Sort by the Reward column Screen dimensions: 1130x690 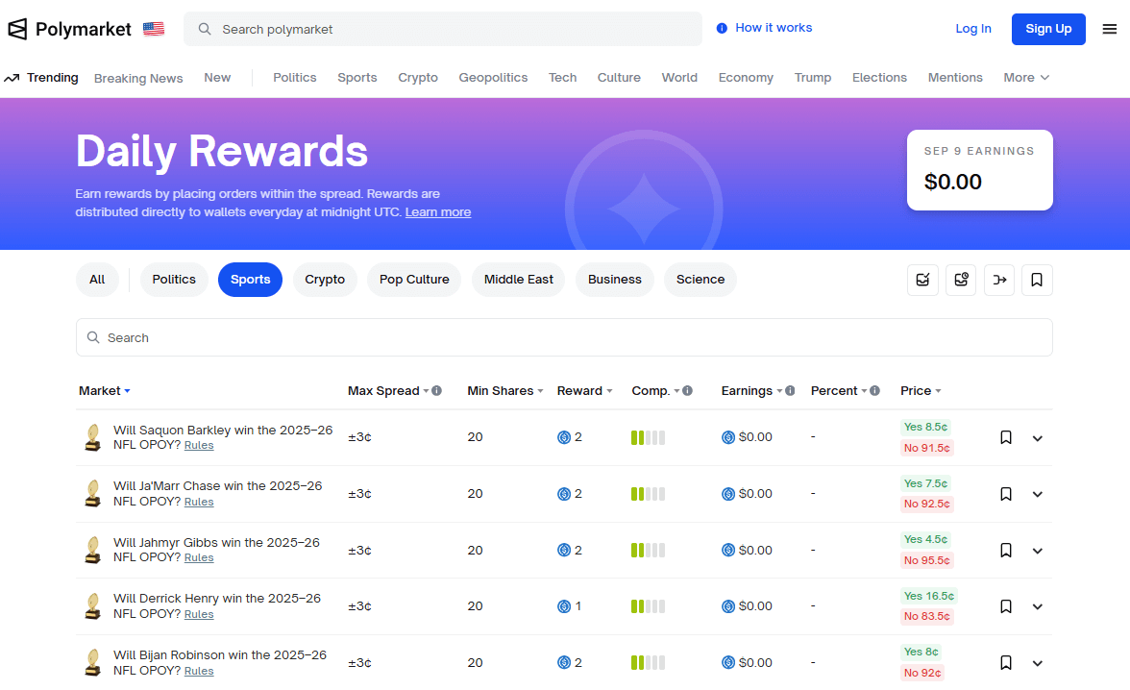(x=584, y=391)
